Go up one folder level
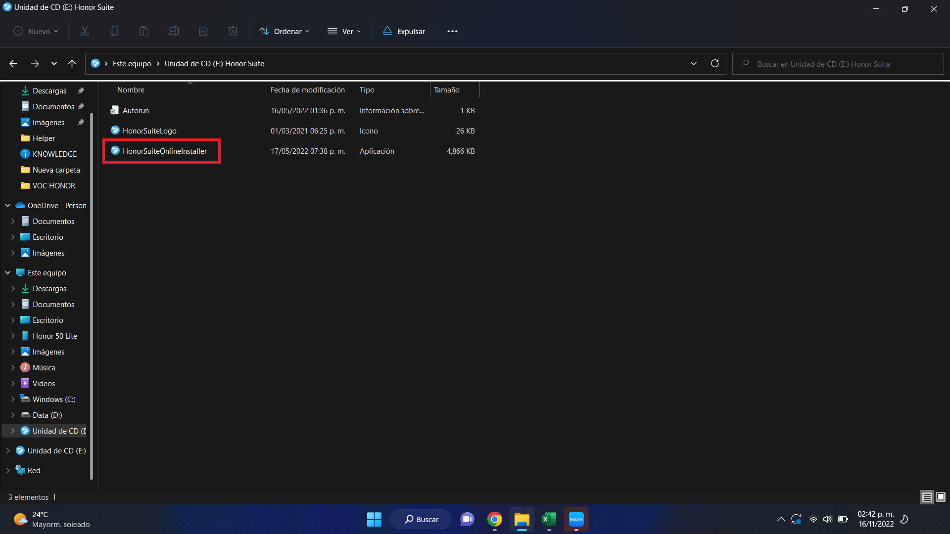Screen dimensions: 950x534 pyautogui.click(x=72, y=63)
